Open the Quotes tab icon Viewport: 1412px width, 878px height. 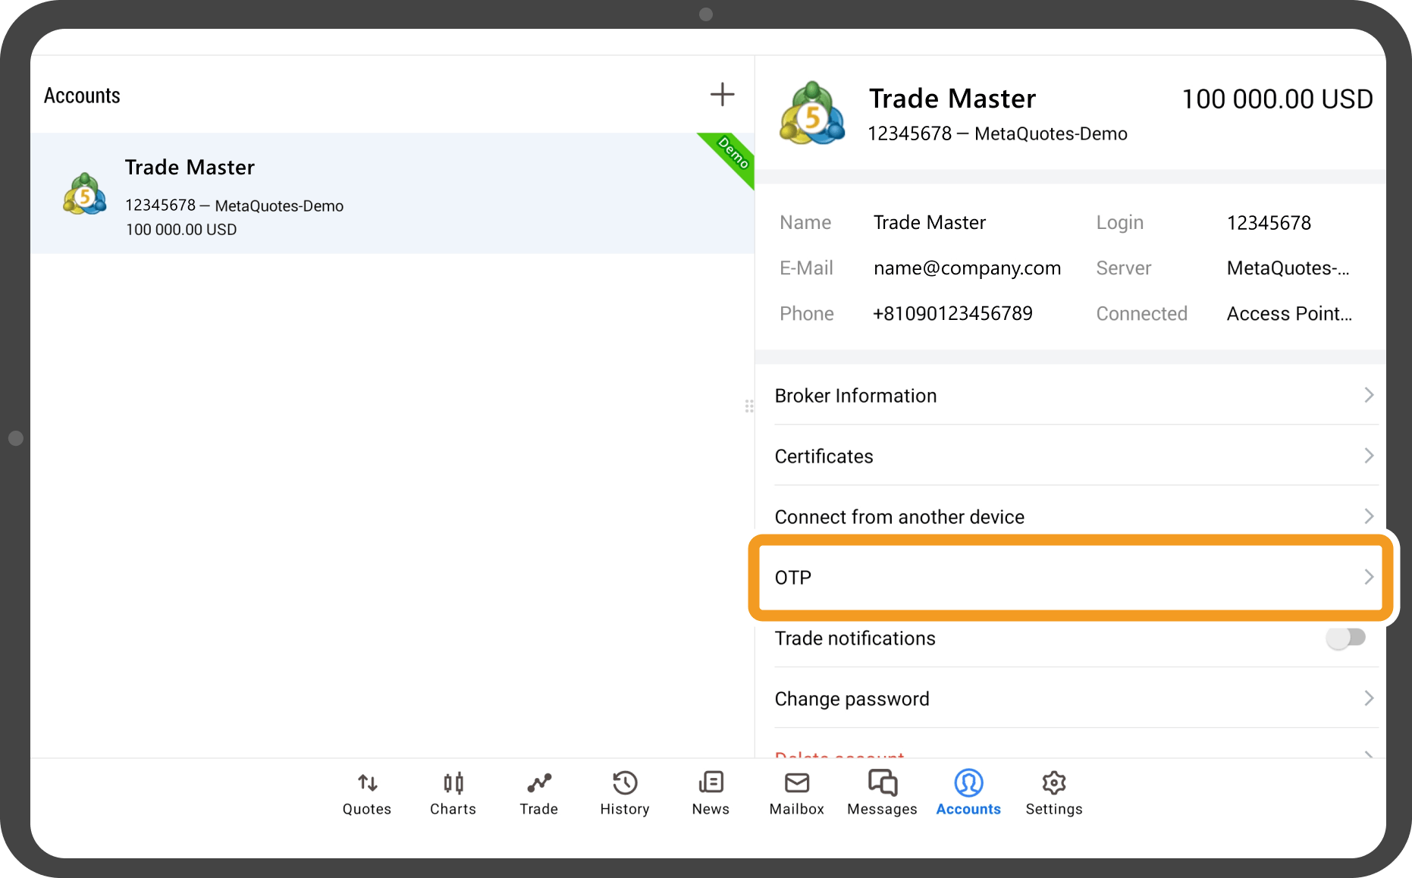tap(367, 783)
